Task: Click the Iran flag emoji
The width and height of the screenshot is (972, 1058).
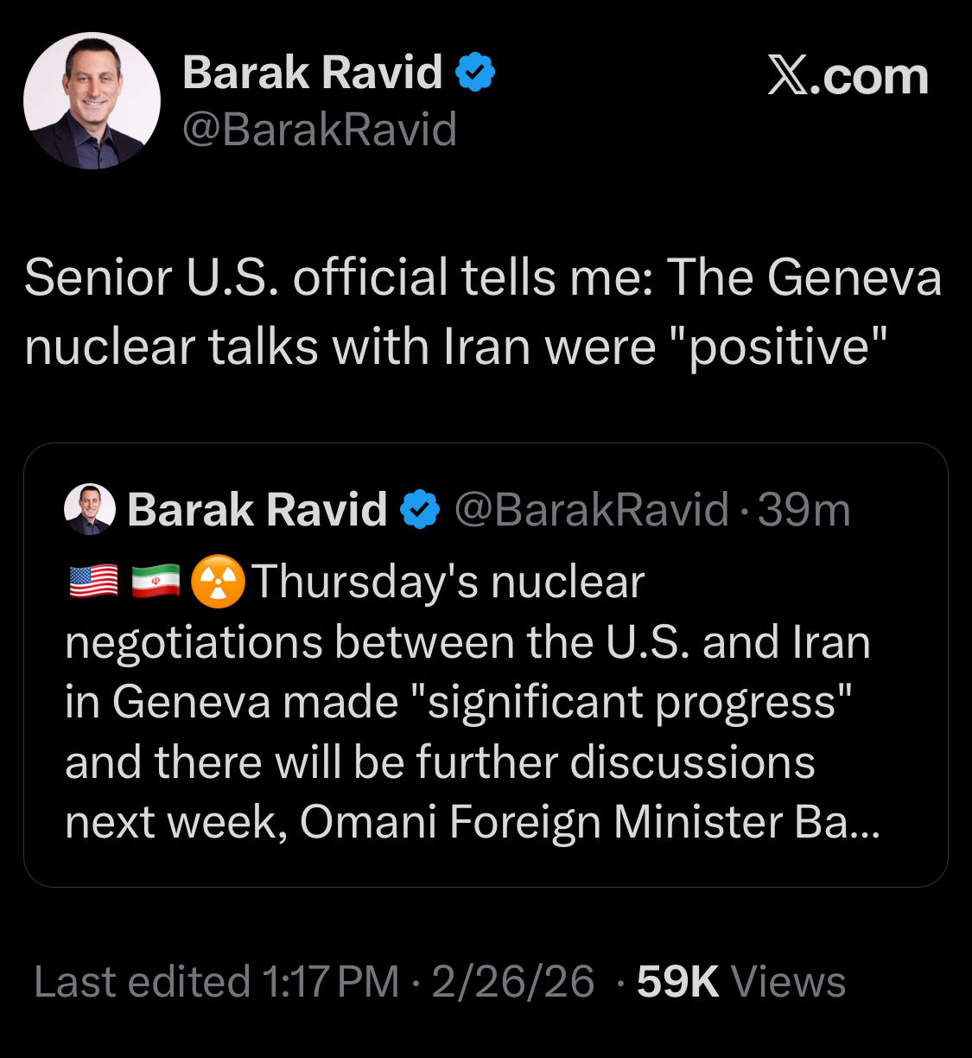Action: 156,581
